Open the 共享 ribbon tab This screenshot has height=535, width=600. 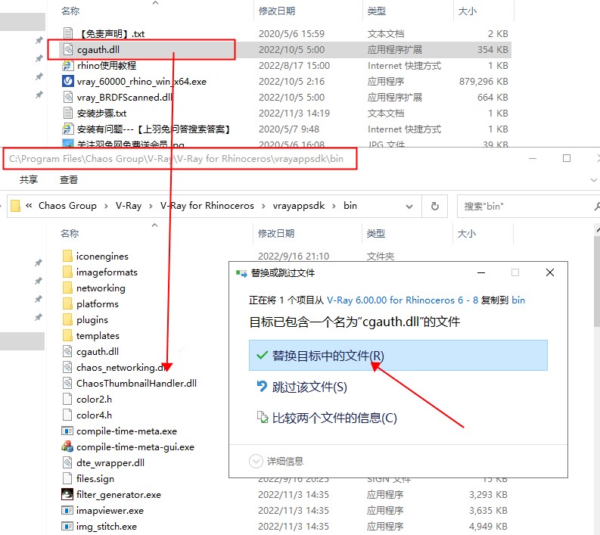[29, 180]
